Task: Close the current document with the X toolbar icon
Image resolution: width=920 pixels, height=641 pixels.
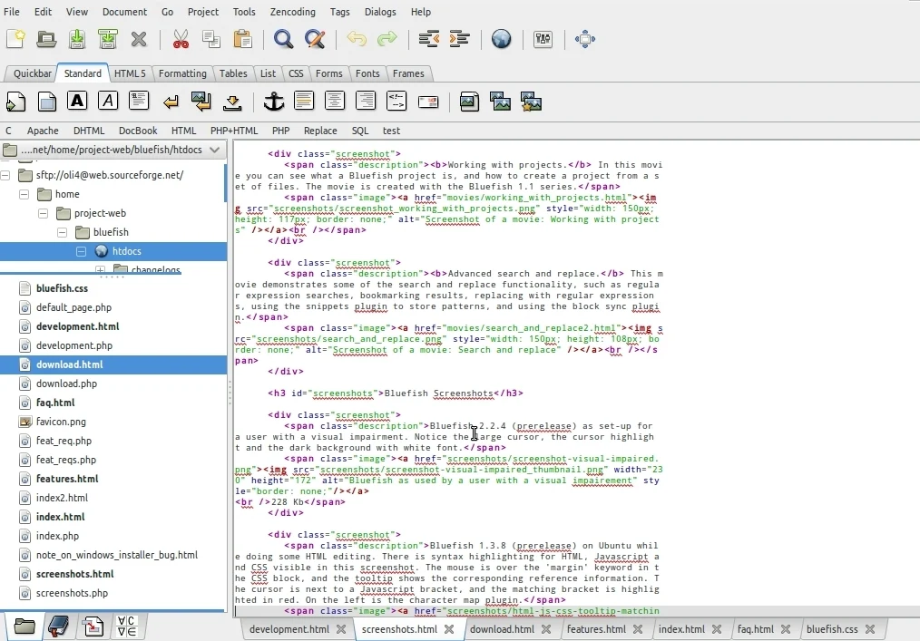Action: 139,39
